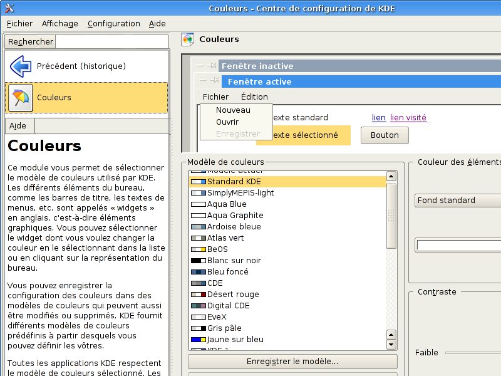Open the Fichier menu in menu bar
501x376 pixels.
[x=19, y=24]
